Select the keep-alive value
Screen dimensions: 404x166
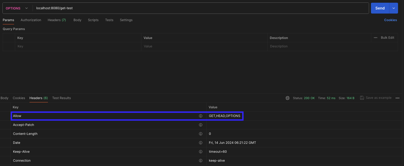click(217, 161)
